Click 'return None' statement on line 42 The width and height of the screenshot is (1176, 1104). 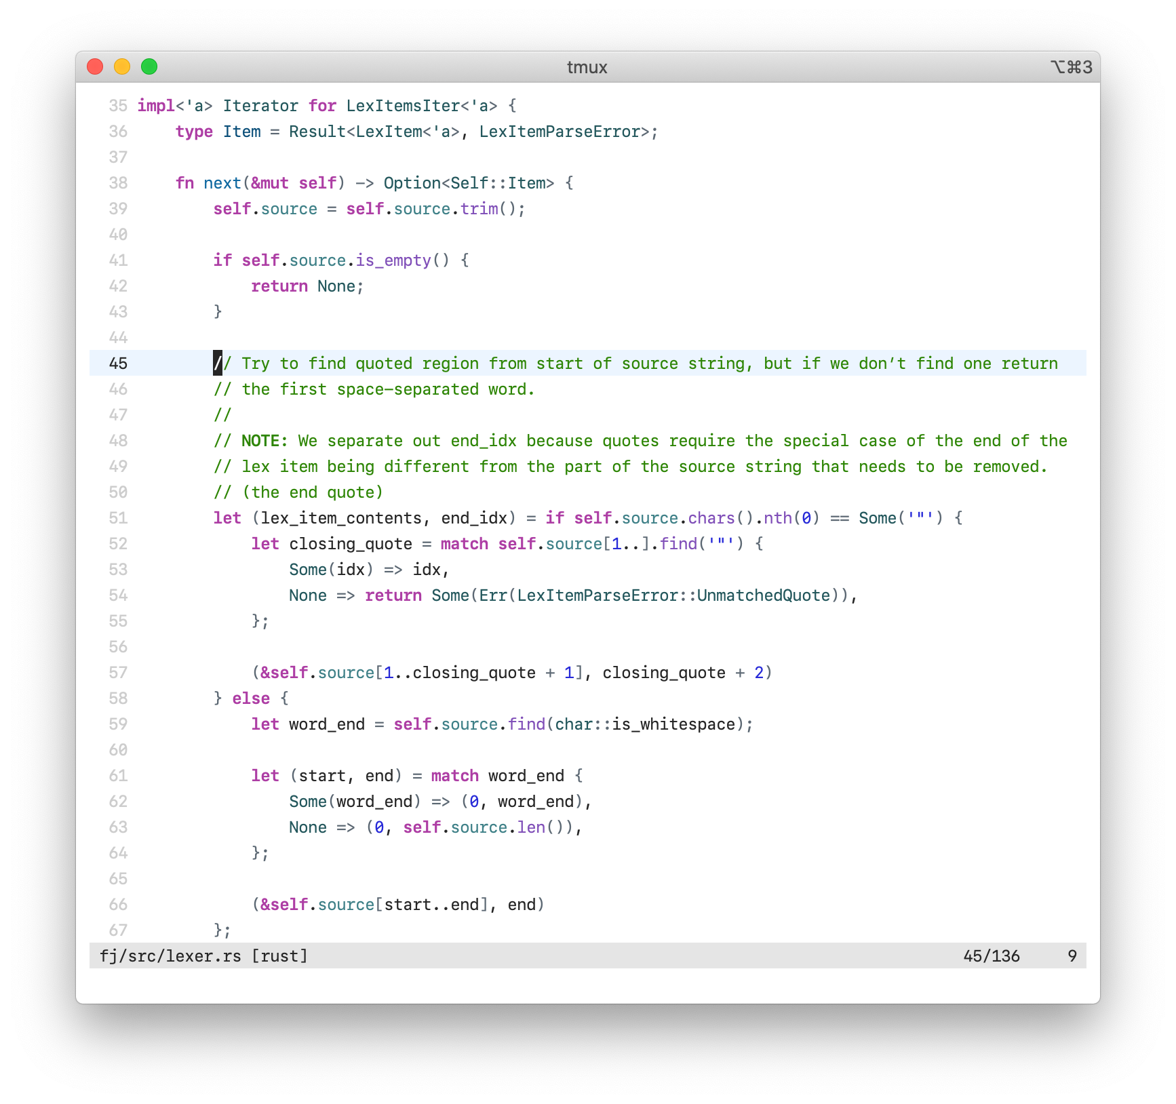pos(307,286)
